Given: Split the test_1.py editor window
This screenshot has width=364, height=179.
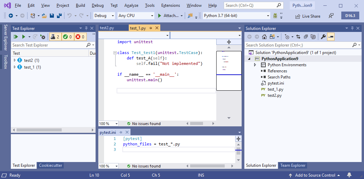Looking at the screenshot, I should [229, 42].
